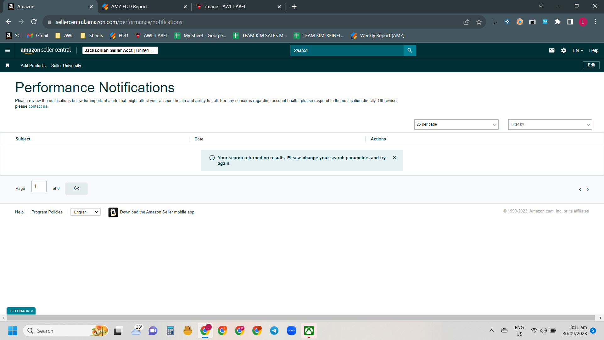Go to next page arrow

[x=588, y=190]
